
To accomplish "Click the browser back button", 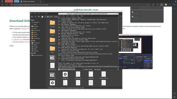I will tap(2, 5).
